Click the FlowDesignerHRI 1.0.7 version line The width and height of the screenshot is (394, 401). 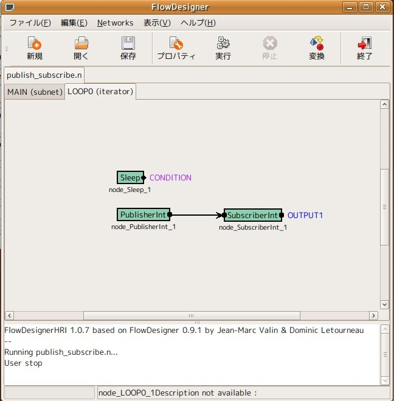[x=184, y=331]
